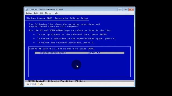Click the Virtual PC title bar icon
The image size is (172, 96).
(x=27, y=10)
